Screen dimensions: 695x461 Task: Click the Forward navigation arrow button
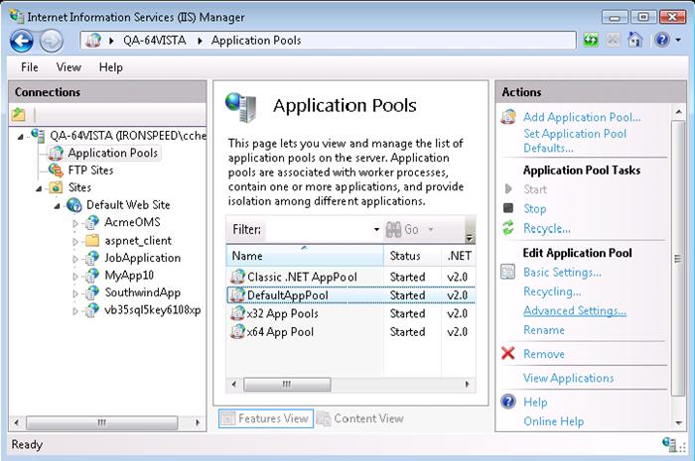[x=51, y=42]
